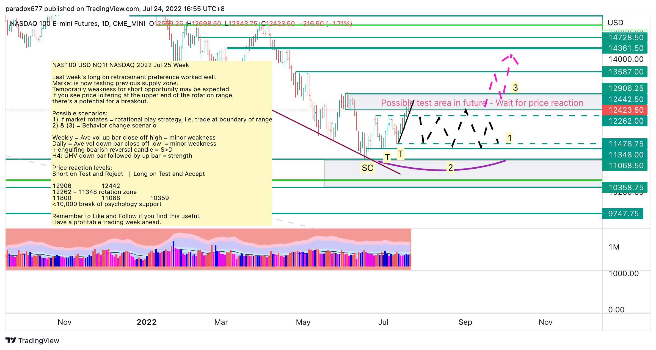Viewport: 656px width, 350px height.
Task: Click the scenario 1 number label
Action: coord(509,138)
